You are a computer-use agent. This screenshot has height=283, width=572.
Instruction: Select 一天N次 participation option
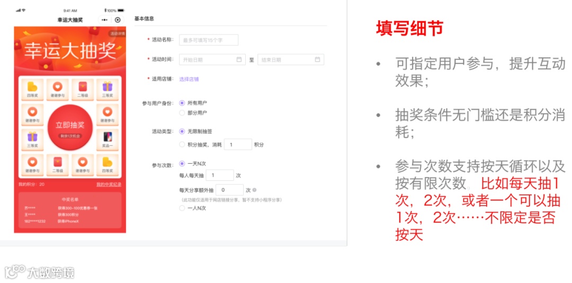point(182,164)
